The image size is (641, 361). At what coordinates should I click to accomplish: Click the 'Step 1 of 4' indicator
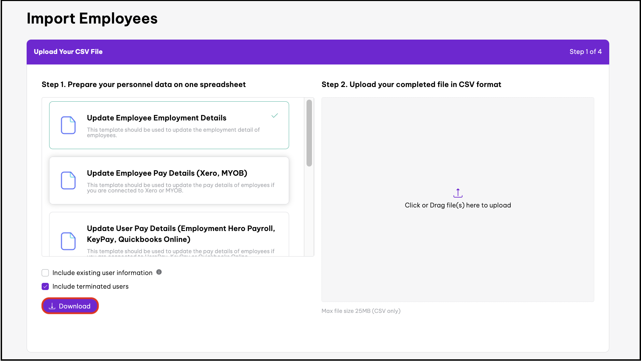click(585, 52)
